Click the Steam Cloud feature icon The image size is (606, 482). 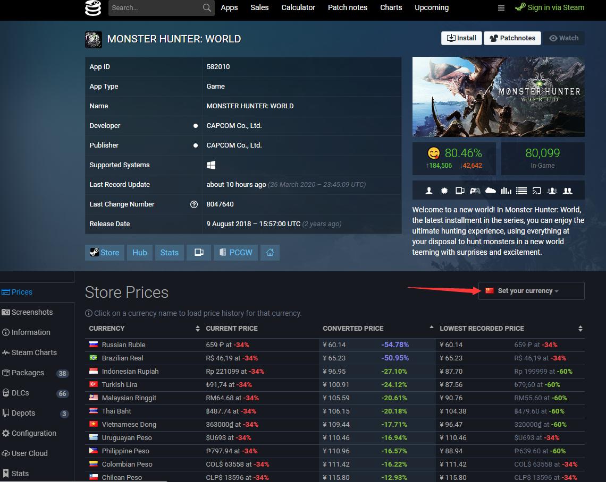click(x=490, y=190)
